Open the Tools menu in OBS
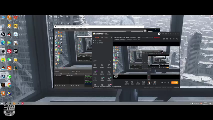Screen dimensions: 213x120 [83, 29]
